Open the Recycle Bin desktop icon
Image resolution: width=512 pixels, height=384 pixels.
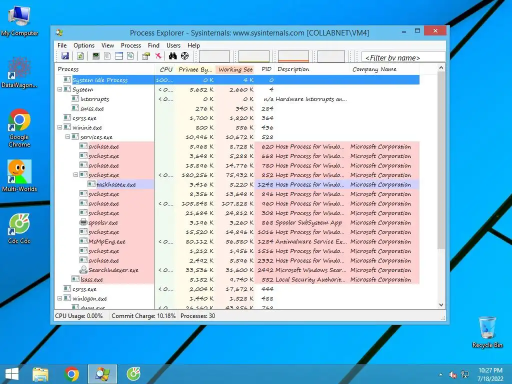pyautogui.click(x=487, y=332)
